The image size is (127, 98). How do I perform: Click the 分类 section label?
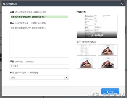[x=12, y=73]
